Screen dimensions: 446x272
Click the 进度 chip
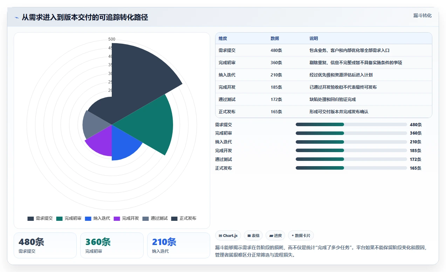coord(275,236)
